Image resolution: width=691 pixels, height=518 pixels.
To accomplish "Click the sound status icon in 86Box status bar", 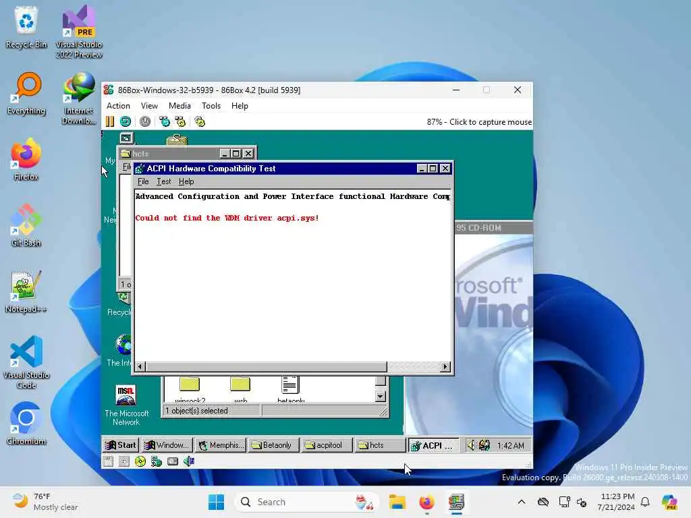I will point(189,461).
